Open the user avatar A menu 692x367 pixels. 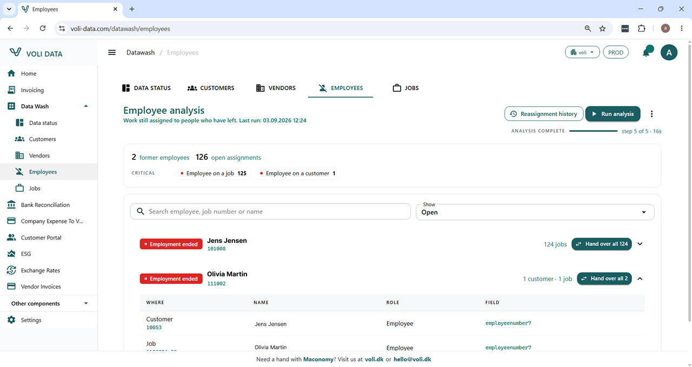pyautogui.click(x=669, y=52)
